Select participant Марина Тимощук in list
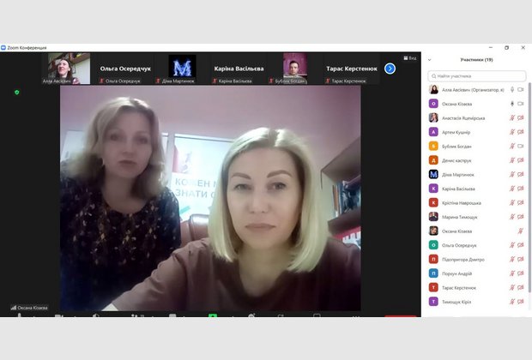Screen dimensions: 532x360 pyautogui.click(x=476, y=217)
